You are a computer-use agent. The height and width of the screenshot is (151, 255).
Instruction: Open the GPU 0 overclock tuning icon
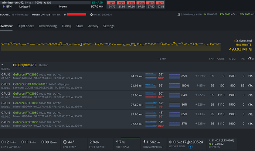(250, 76)
